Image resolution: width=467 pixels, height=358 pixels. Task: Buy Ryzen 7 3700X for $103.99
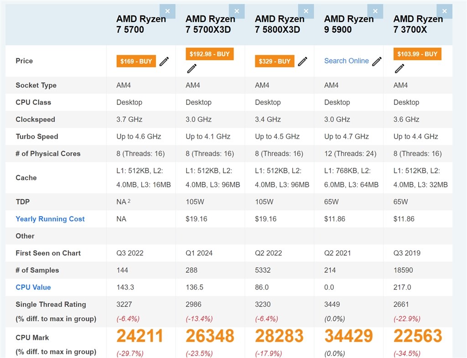[x=417, y=54]
